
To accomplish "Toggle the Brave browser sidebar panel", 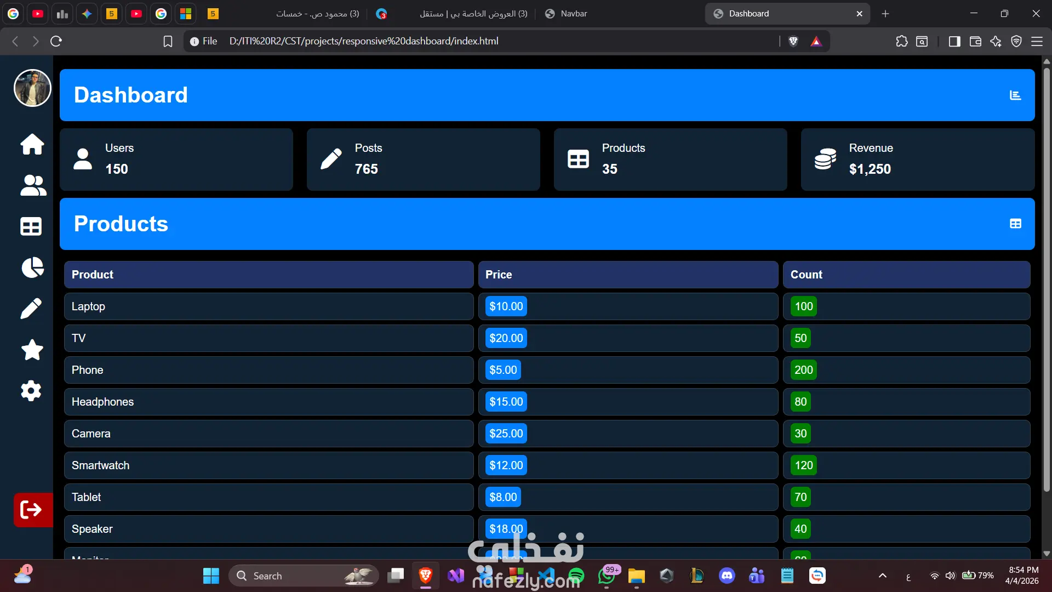I will (x=954, y=41).
